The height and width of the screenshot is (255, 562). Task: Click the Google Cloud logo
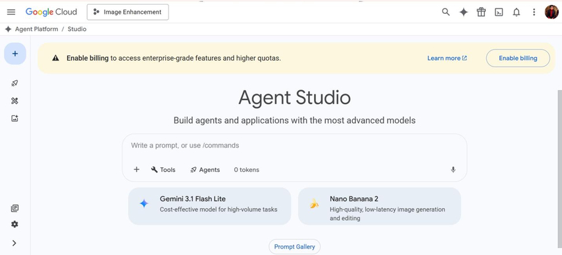(x=51, y=12)
